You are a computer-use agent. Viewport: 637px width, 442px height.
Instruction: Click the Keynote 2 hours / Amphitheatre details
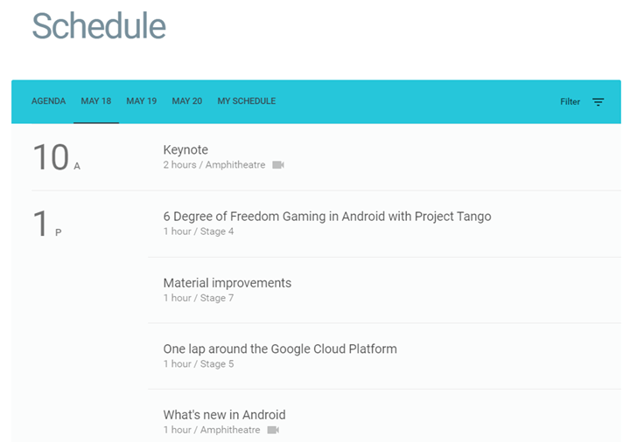(x=214, y=165)
